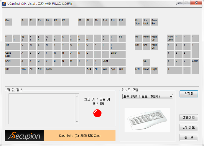Click the End key tile

point(146,46)
